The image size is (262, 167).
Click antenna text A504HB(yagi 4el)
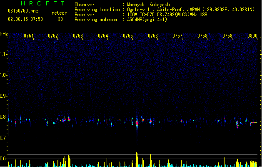coord(147,20)
